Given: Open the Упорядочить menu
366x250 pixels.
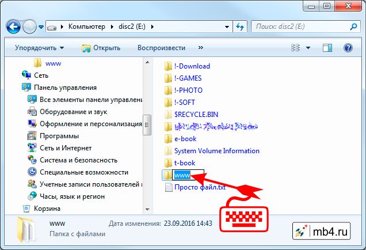Looking at the screenshot, I should coord(39,48).
